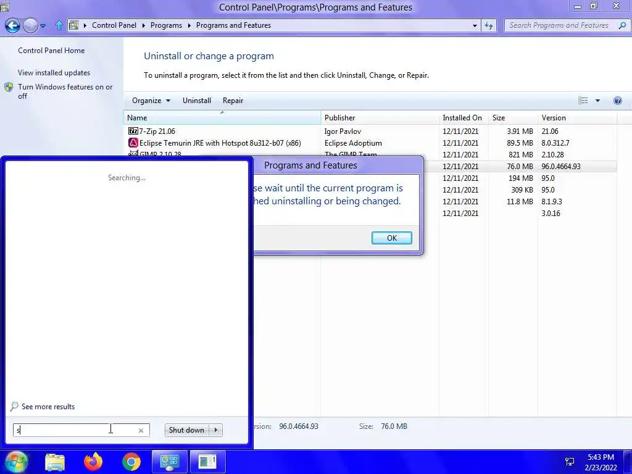Click the Shut down button
The width and height of the screenshot is (632, 474).
[186, 430]
